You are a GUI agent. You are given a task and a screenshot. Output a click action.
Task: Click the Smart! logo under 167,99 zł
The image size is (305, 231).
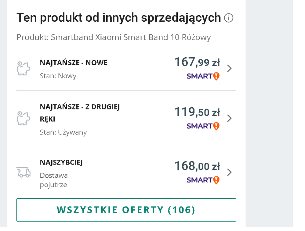tap(203, 76)
